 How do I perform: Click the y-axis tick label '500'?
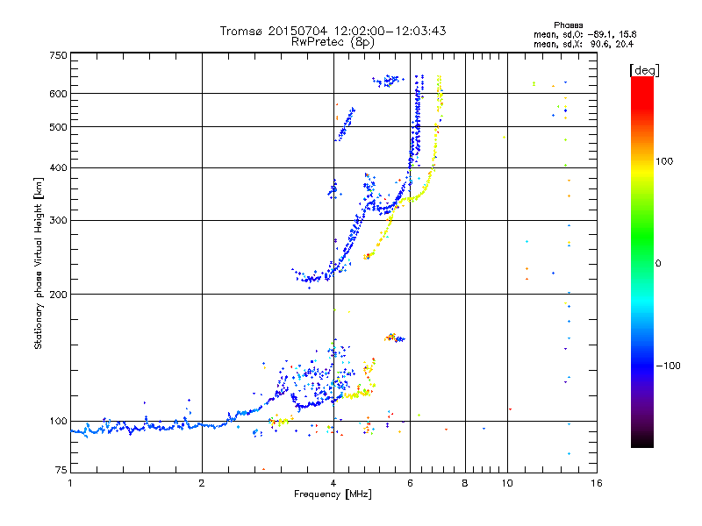(58, 127)
